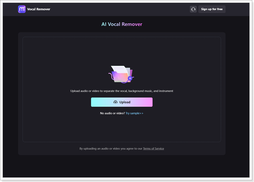
Task: Click the cloud upload icon inside Upload button
Action: (x=115, y=102)
